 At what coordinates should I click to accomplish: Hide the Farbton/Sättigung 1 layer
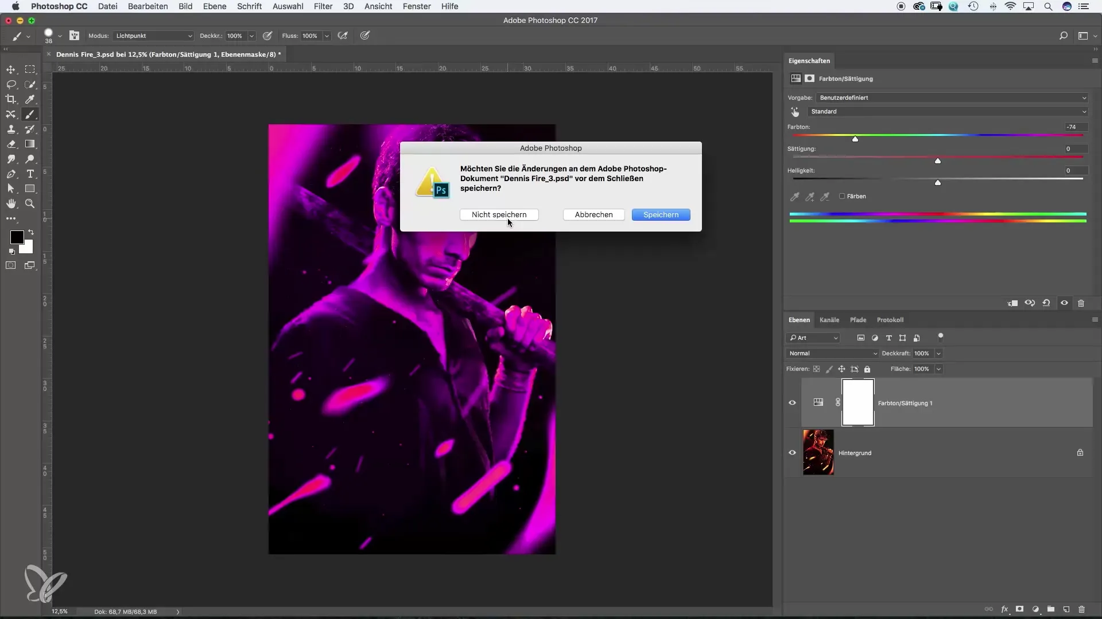click(x=793, y=403)
